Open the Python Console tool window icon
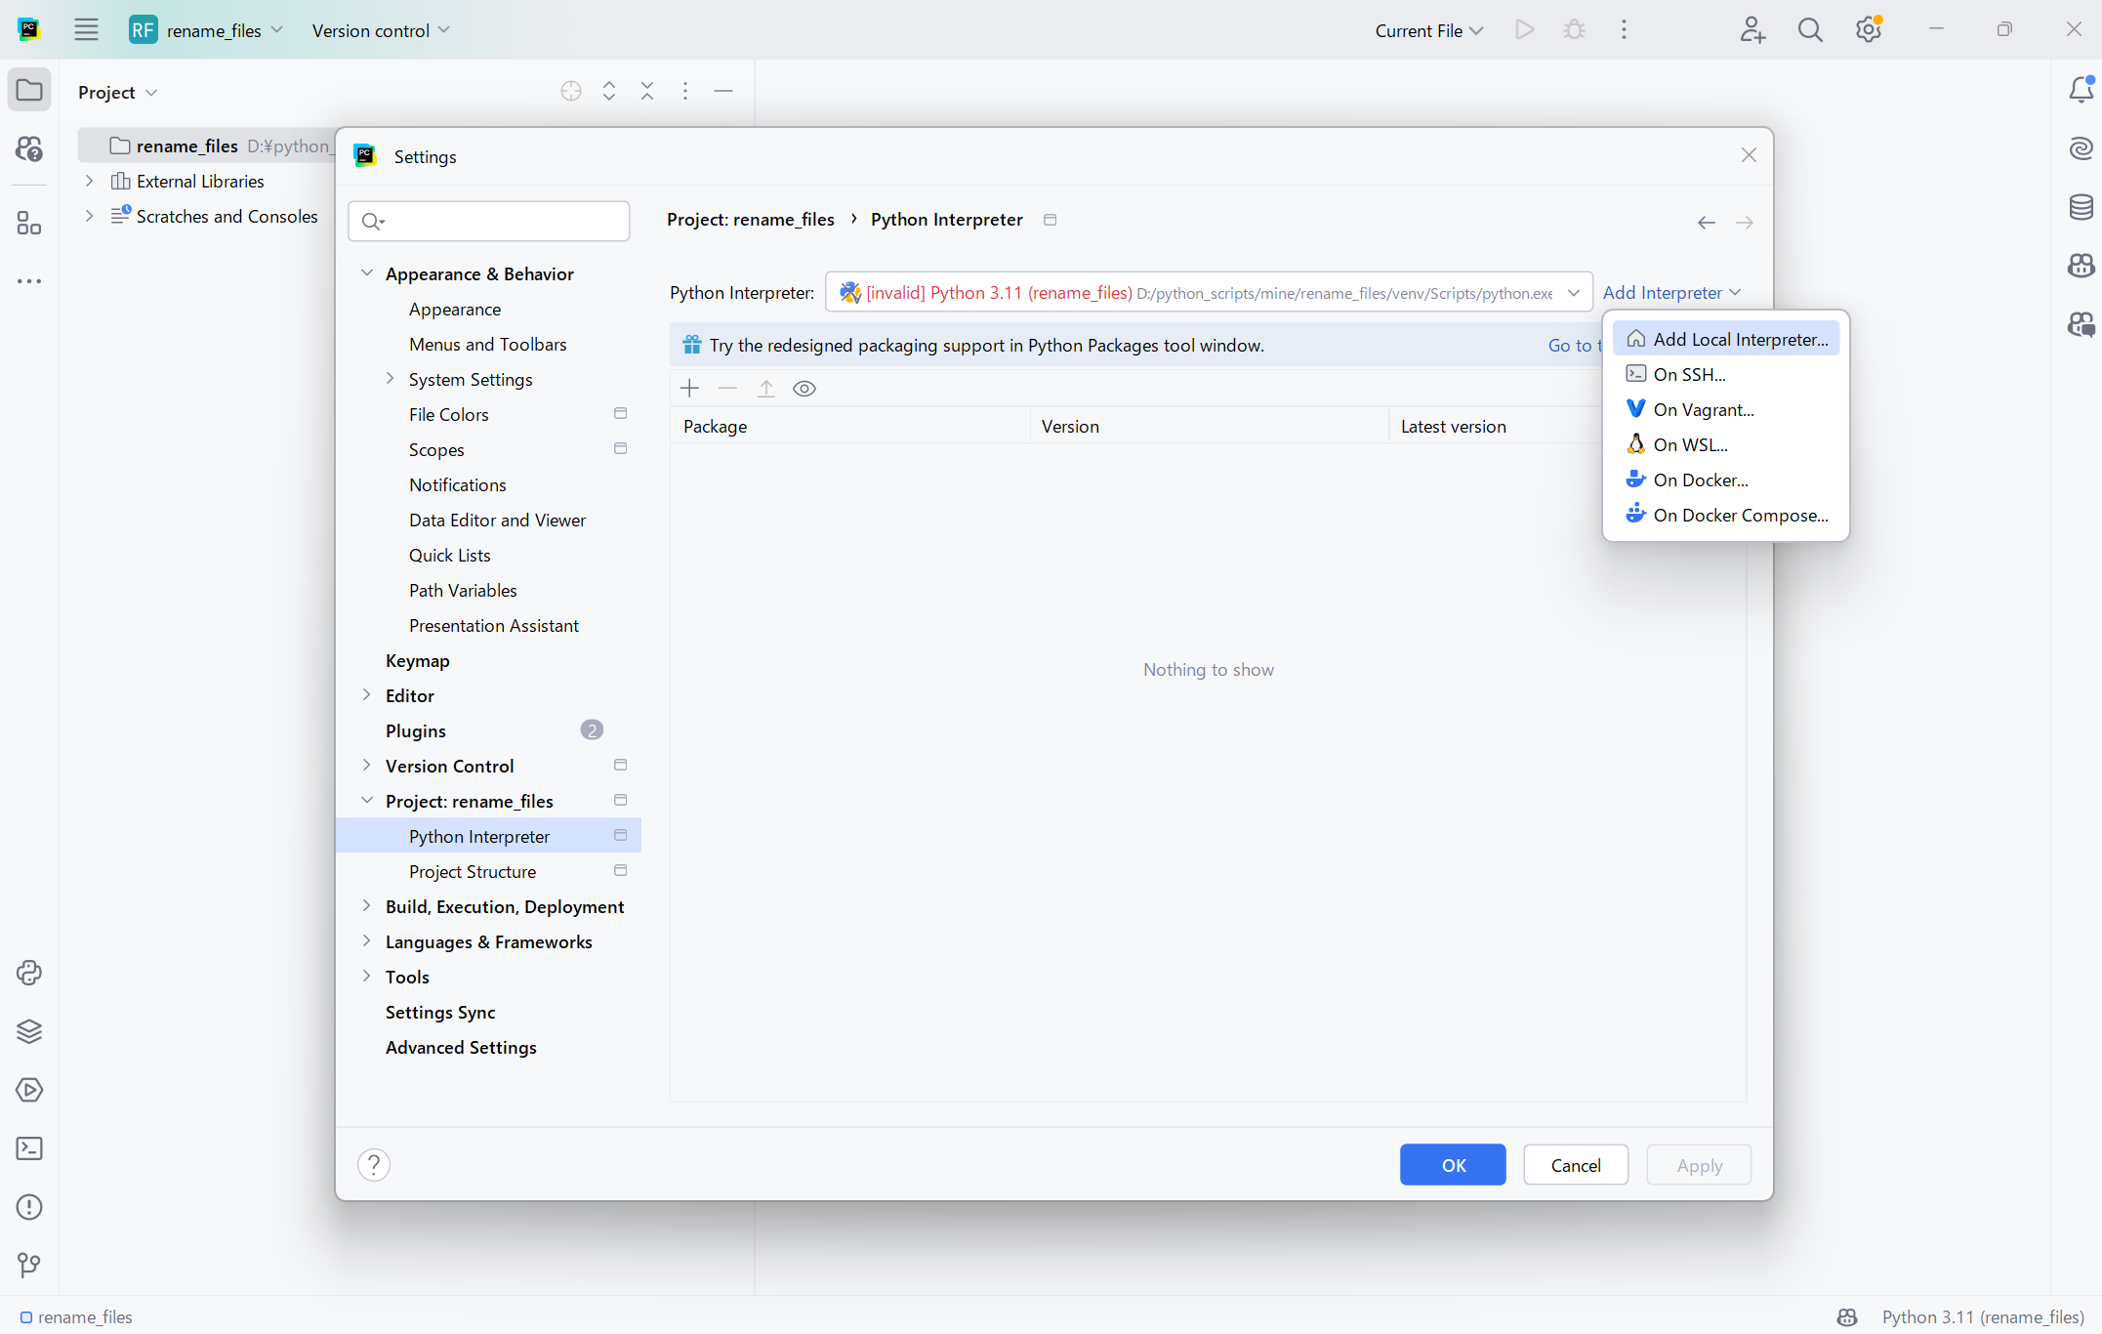Screen dimensions: 2102x1334 pyautogui.click(x=29, y=973)
